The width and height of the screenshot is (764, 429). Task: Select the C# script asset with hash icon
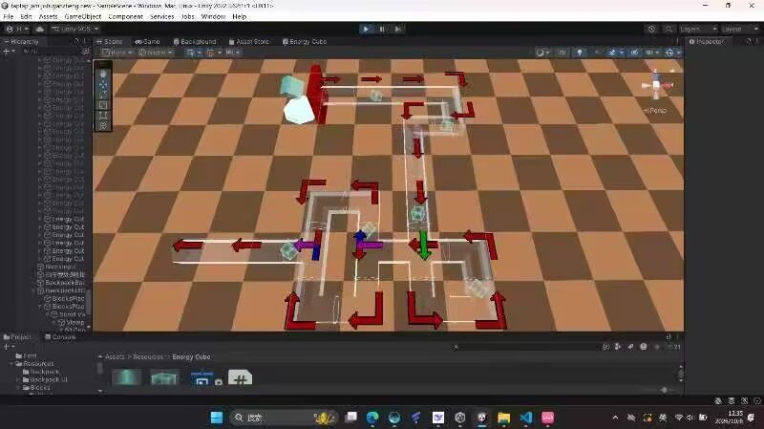click(241, 377)
